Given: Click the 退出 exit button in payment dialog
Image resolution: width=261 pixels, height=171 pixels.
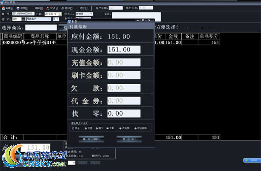Looking at the screenshot, I should coord(129,139).
